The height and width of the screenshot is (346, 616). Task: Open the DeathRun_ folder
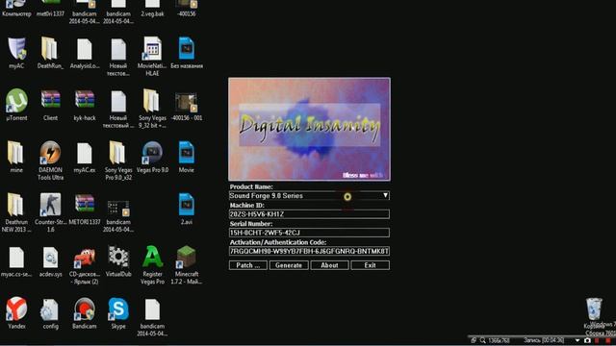pyautogui.click(x=50, y=49)
